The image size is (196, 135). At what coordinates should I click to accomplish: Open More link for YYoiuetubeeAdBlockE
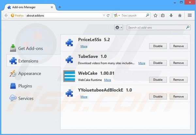[84, 97]
